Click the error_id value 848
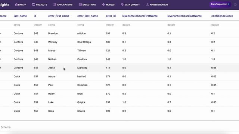This screenshot has height=134, width=239. (x=108, y=59)
